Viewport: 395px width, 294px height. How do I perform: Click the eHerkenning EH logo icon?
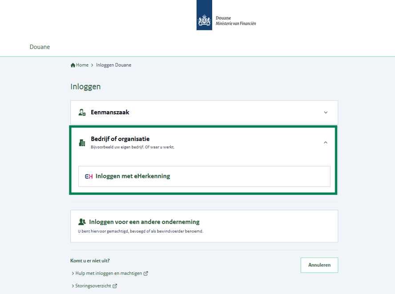pyautogui.click(x=89, y=176)
